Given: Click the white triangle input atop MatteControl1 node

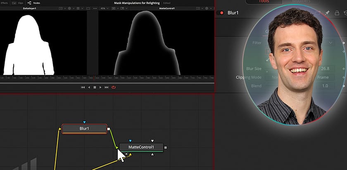Looking at the screenshot, I should coord(152,141).
